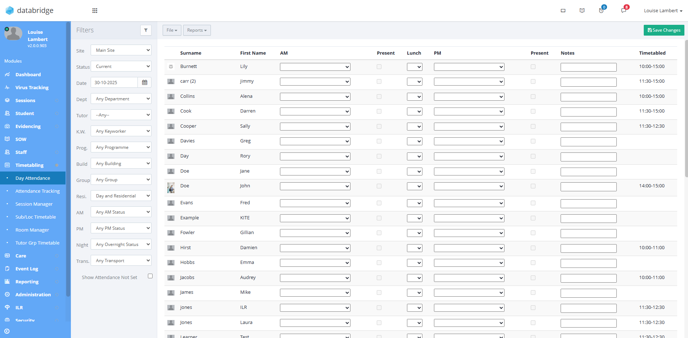The height and width of the screenshot is (338, 688).
Task: Click the Save Changes button
Action: pyautogui.click(x=664, y=30)
